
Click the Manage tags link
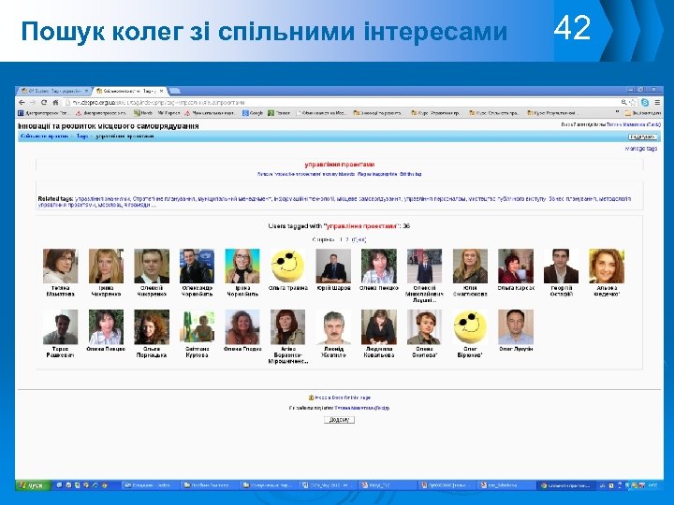click(641, 149)
